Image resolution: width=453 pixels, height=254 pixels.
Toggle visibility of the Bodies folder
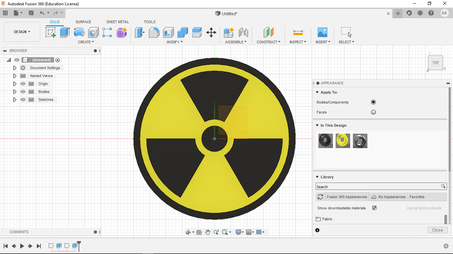pyautogui.click(x=23, y=92)
